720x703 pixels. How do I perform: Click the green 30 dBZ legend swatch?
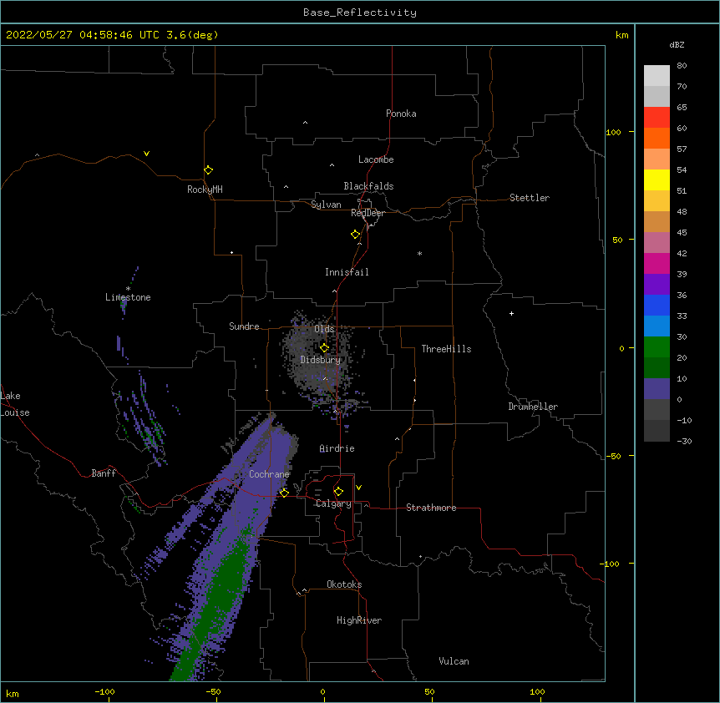pos(657,347)
